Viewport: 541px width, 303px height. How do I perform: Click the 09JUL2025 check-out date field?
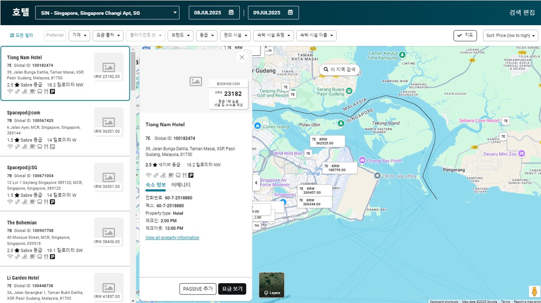(x=273, y=13)
